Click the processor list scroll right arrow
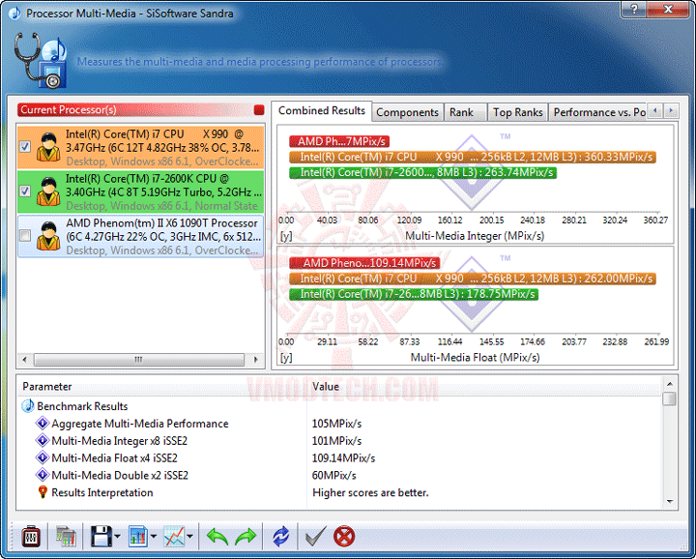Image resolution: width=696 pixels, height=559 pixels. 255,359
